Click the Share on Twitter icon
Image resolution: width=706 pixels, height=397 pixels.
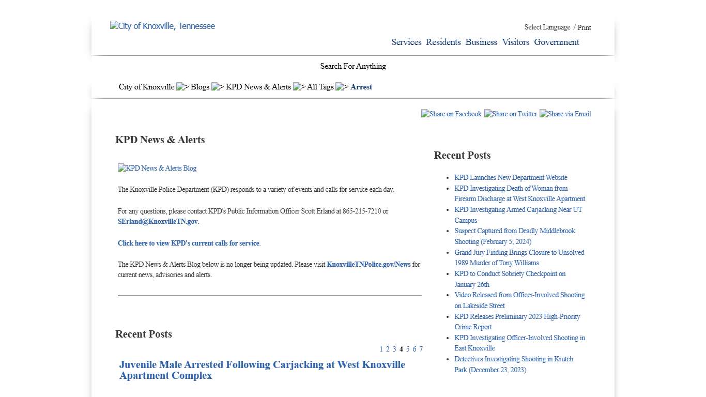tap(511, 114)
